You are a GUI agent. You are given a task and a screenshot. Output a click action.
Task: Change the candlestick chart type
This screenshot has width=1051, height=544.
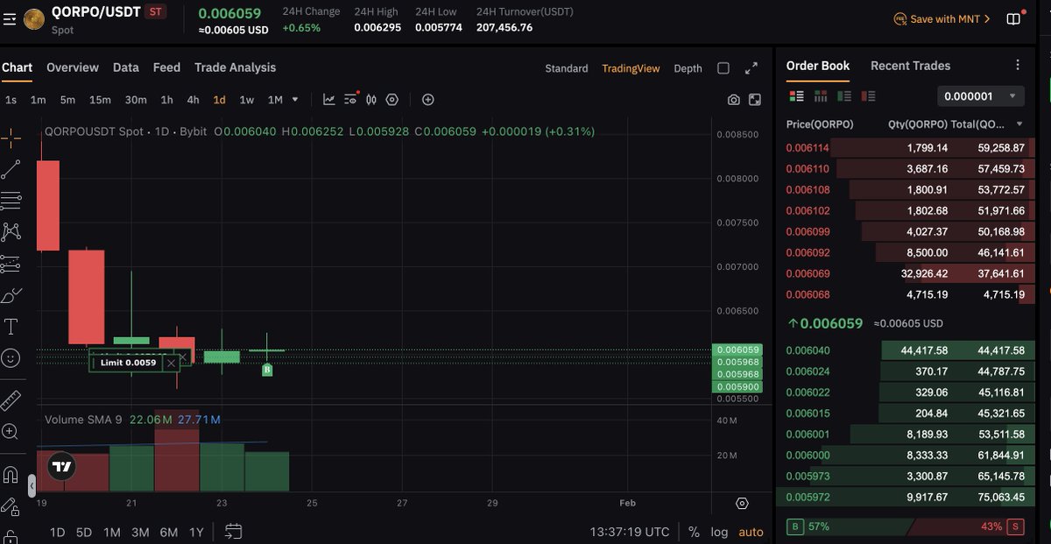[x=371, y=100]
